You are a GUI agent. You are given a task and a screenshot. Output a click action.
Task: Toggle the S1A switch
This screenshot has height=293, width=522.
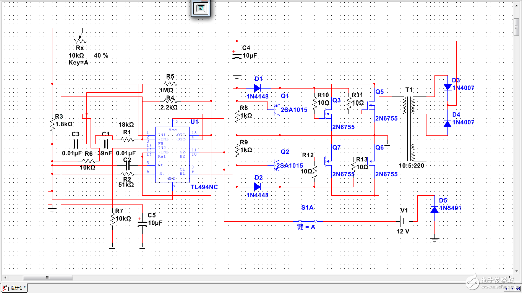tap(308, 221)
